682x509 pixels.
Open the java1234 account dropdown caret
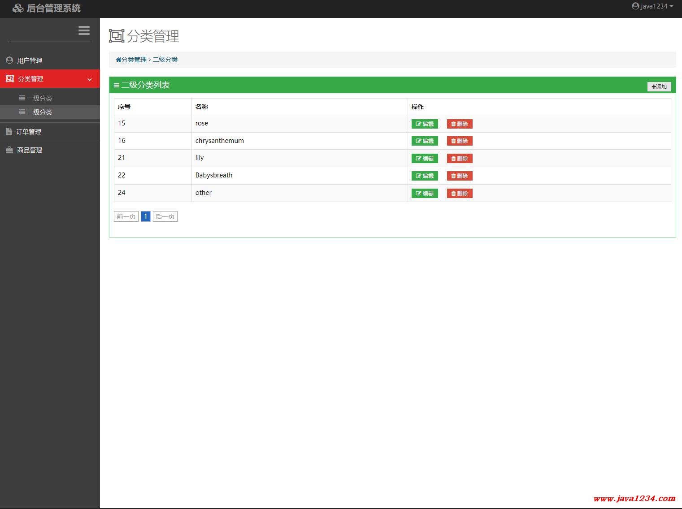coord(671,6)
